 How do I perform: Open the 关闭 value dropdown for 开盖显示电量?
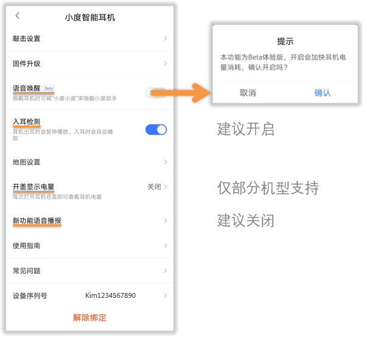coord(157,187)
